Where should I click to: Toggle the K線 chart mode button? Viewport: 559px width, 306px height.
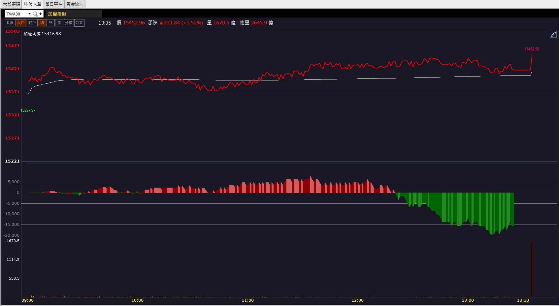click(10, 23)
